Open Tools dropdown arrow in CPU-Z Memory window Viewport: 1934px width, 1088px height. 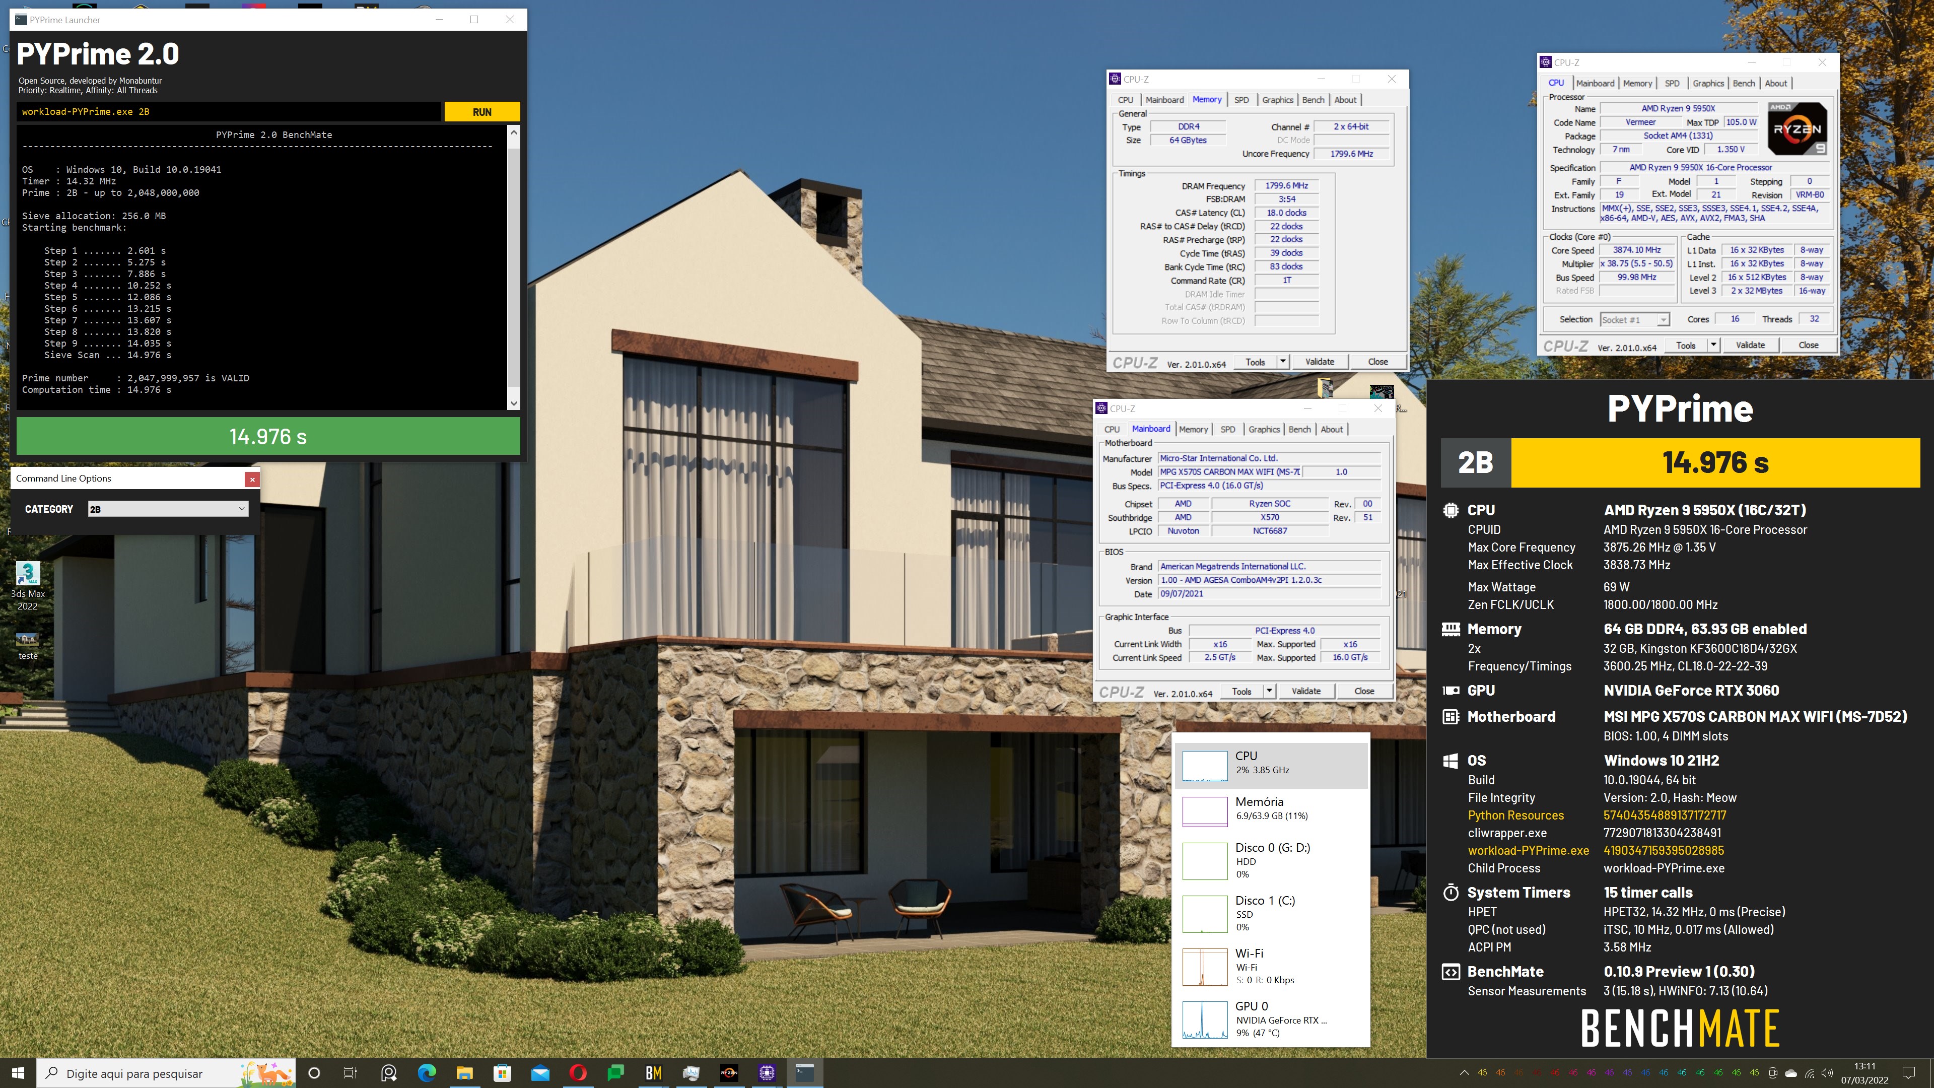coord(1283,362)
